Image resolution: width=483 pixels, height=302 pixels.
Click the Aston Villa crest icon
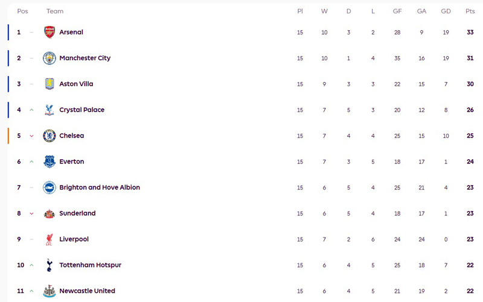point(50,84)
